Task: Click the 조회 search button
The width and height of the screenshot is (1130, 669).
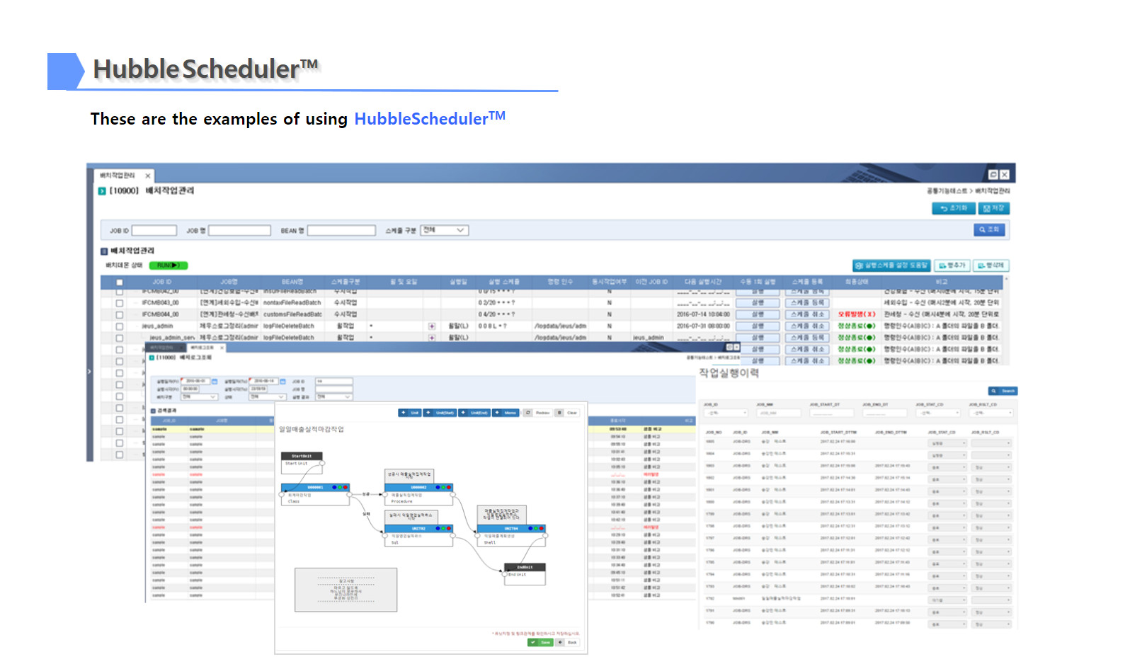Action: point(988,229)
